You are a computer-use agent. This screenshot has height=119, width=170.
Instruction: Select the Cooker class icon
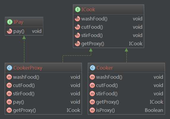[x=93, y=68]
